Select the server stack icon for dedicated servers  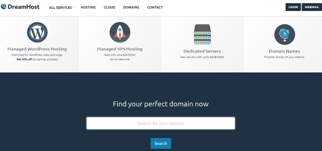pos(202,34)
